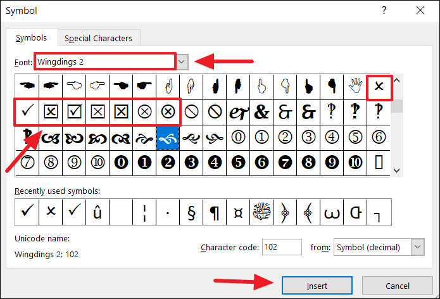The width and height of the screenshot is (440, 299).
Task: Switch to the Special Characters tab
Action: [98, 38]
